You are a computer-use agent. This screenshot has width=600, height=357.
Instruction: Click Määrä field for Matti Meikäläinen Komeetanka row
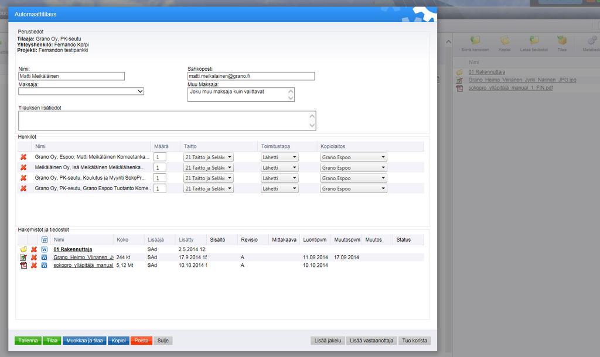(160, 157)
